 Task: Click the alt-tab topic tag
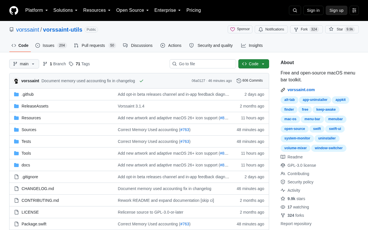click(x=290, y=100)
